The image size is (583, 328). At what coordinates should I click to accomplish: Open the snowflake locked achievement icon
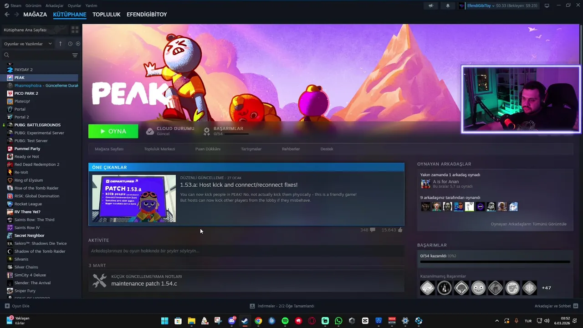529,288
